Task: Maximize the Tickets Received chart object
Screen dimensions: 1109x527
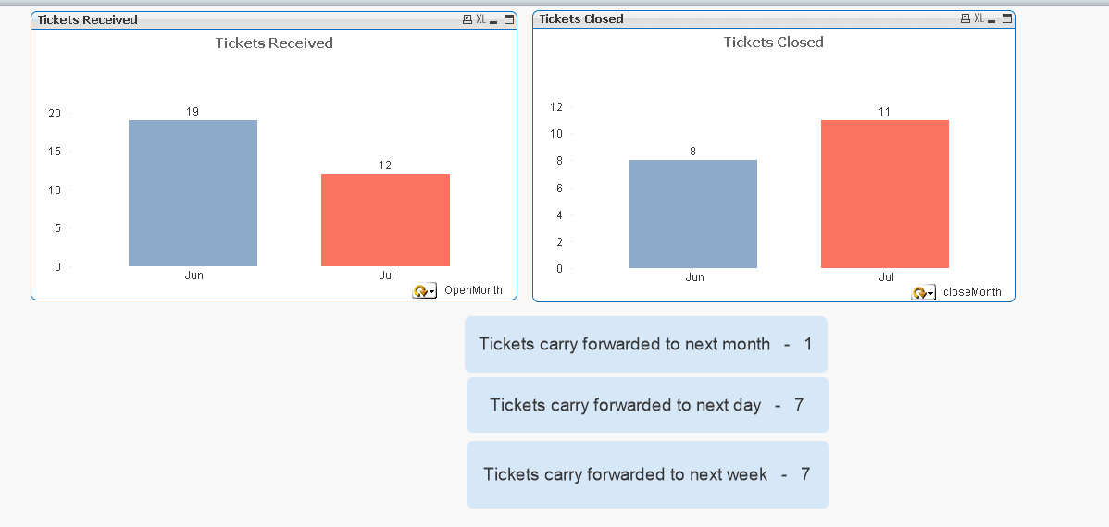Action: 508,19
